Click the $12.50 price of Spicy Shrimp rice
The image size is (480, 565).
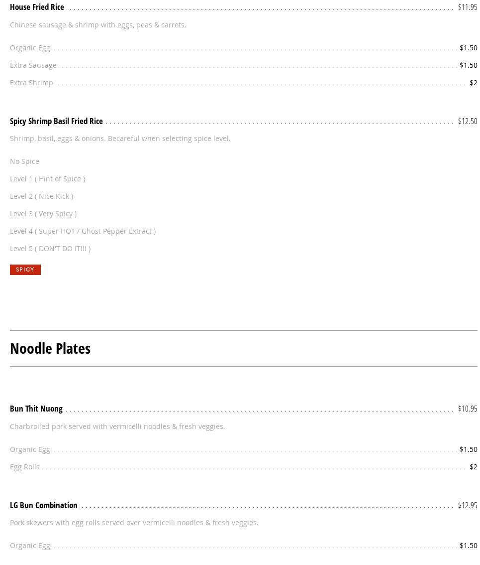click(x=467, y=121)
